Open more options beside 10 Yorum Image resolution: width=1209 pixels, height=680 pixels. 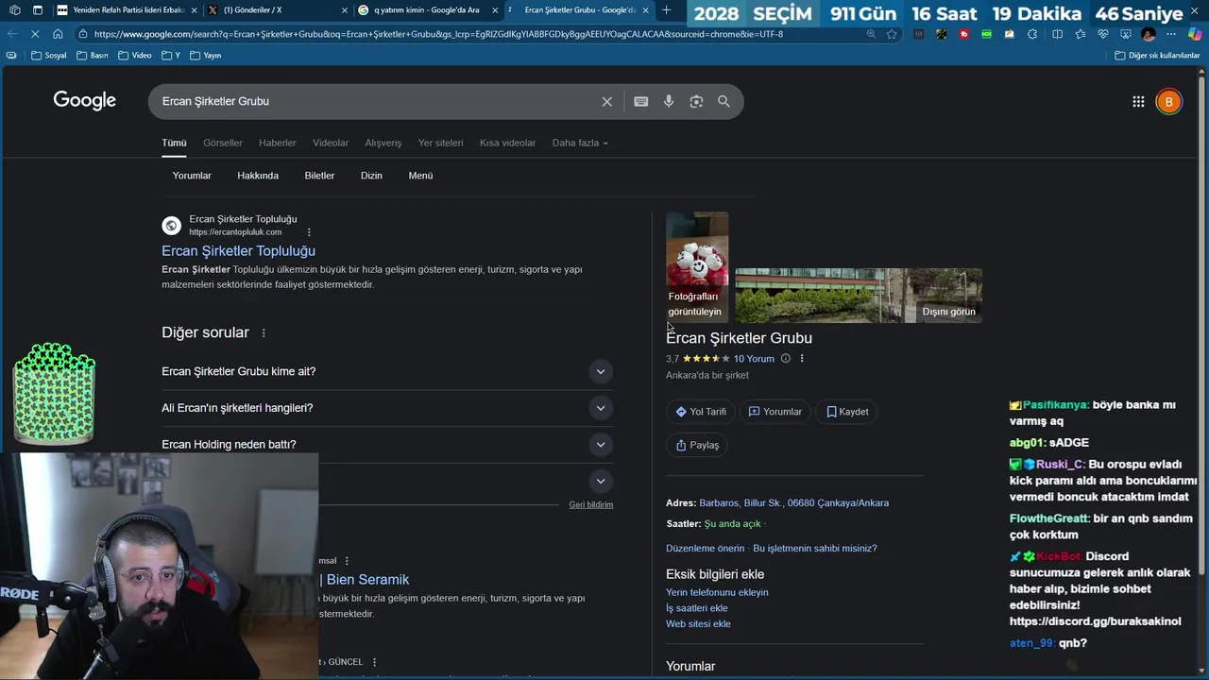pos(802,359)
